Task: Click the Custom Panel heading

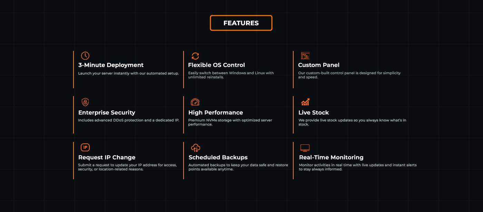Action: point(319,65)
